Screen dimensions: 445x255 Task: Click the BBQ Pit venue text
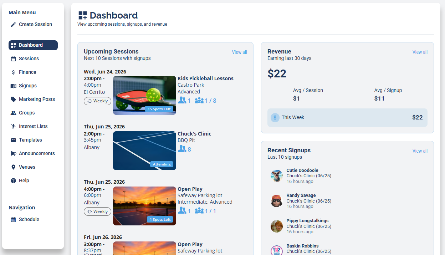coord(186,140)
